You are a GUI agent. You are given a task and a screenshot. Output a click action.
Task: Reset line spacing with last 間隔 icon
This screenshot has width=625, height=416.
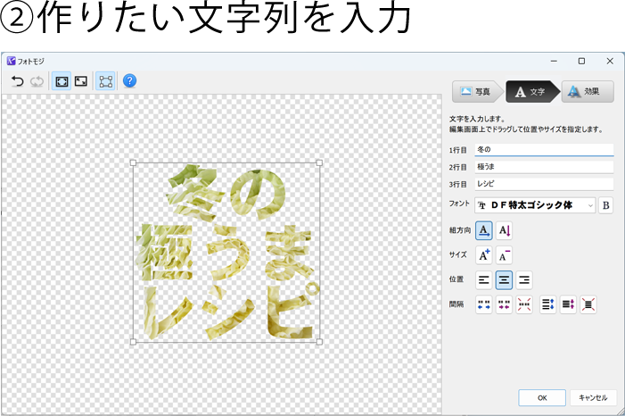588,304
